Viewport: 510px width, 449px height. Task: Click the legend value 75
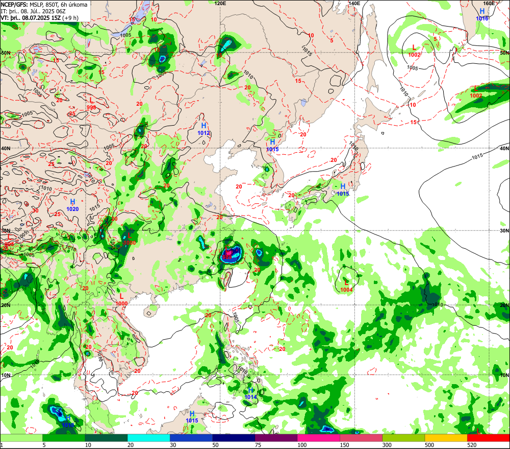pos(258,445)
